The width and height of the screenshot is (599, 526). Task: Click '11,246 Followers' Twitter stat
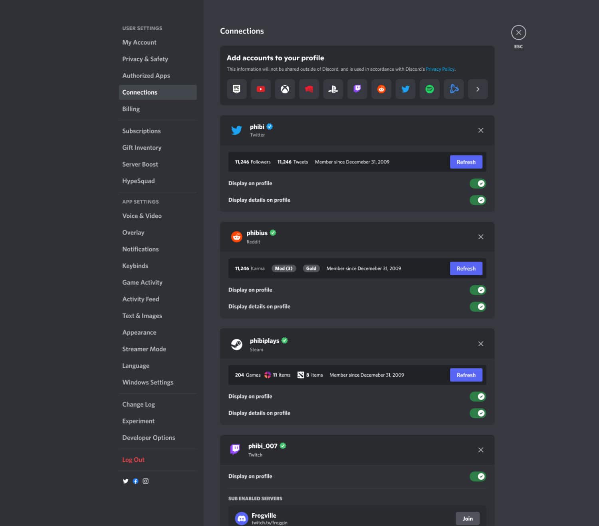coord(253,162)
